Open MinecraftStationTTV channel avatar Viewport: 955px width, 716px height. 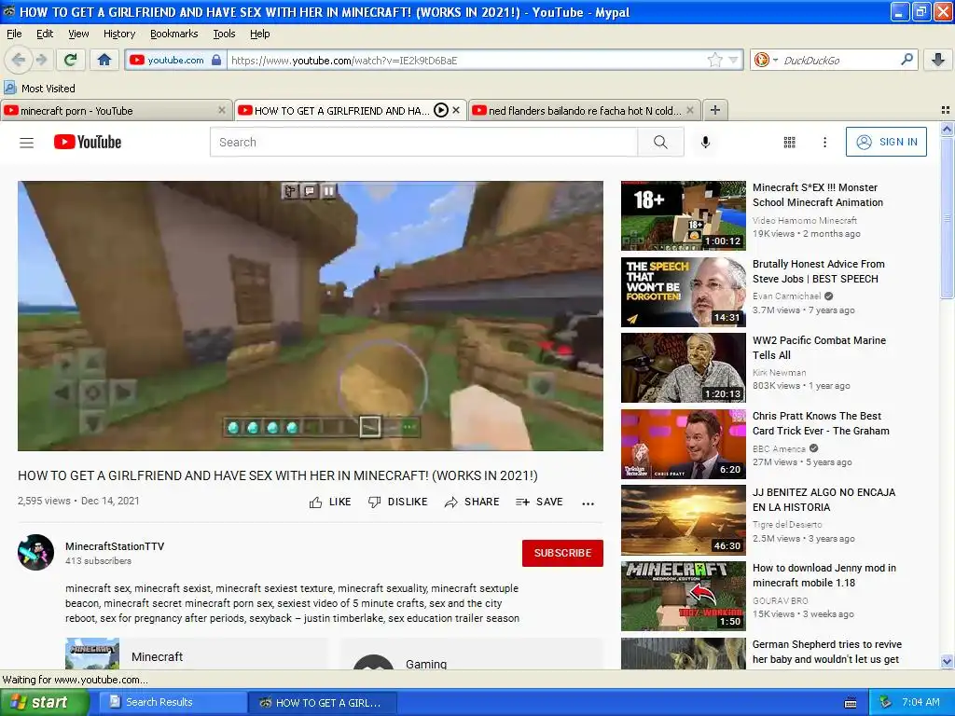pos(36,552)
